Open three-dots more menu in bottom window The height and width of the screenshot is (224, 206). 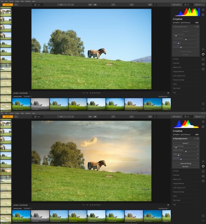pyautogui.click(x=203, y=221)
